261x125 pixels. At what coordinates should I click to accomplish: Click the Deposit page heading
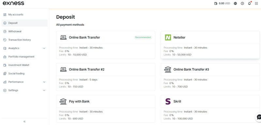66,17
